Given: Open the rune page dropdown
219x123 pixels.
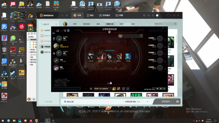Looking at the screenshot, I should click(x=102, y=89).
